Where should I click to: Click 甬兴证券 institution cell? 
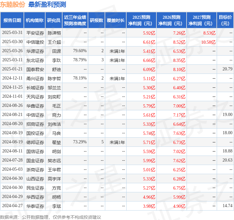pyautogui.click(x=35, y=79)
